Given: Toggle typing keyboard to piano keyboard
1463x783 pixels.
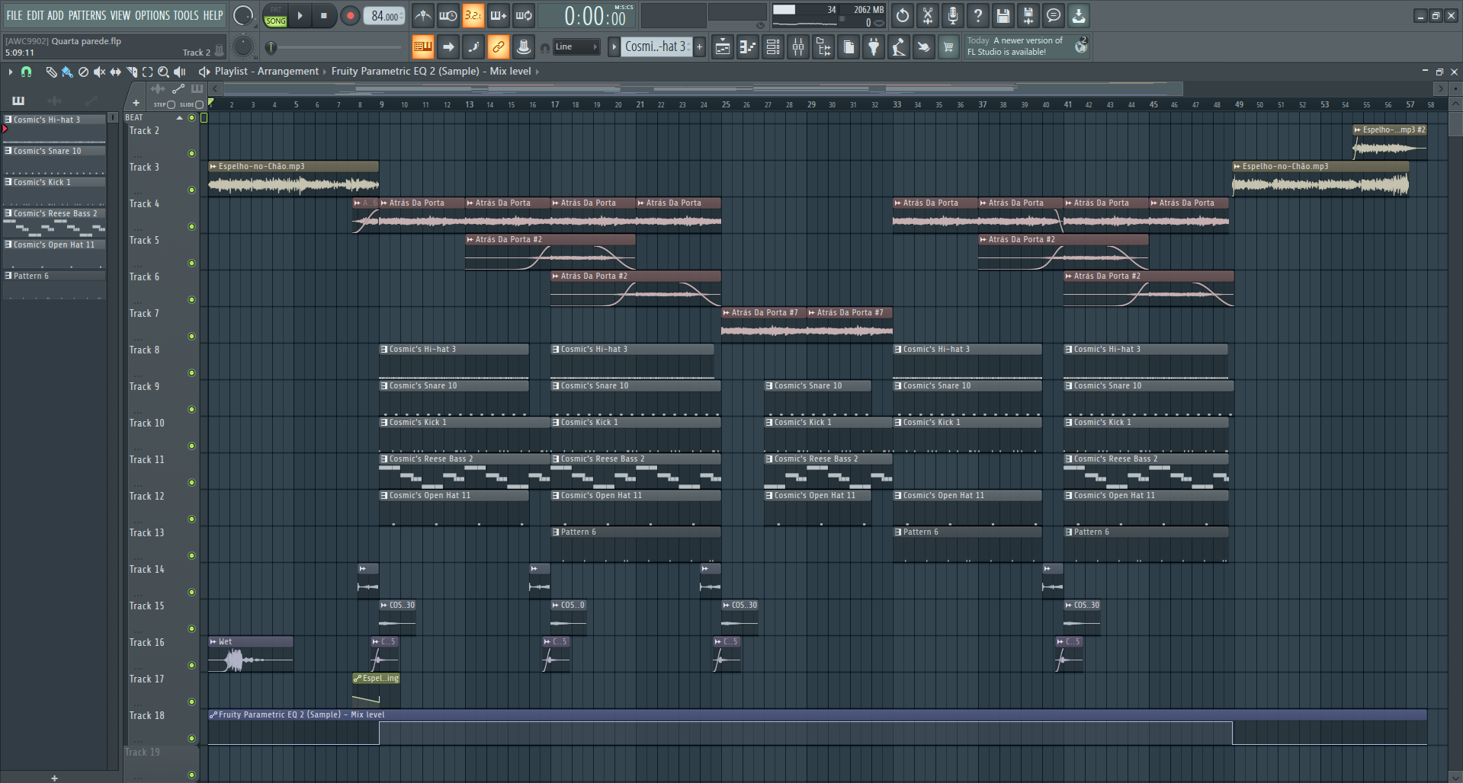Looking at the screenshot, I should tap(422, 47).
